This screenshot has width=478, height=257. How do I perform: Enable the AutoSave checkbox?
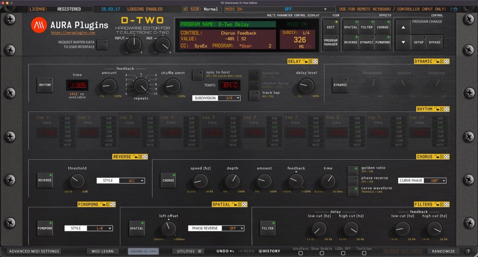tap(300, 253)
